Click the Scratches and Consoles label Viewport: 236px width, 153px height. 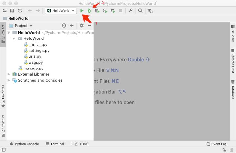click(40, 80)
